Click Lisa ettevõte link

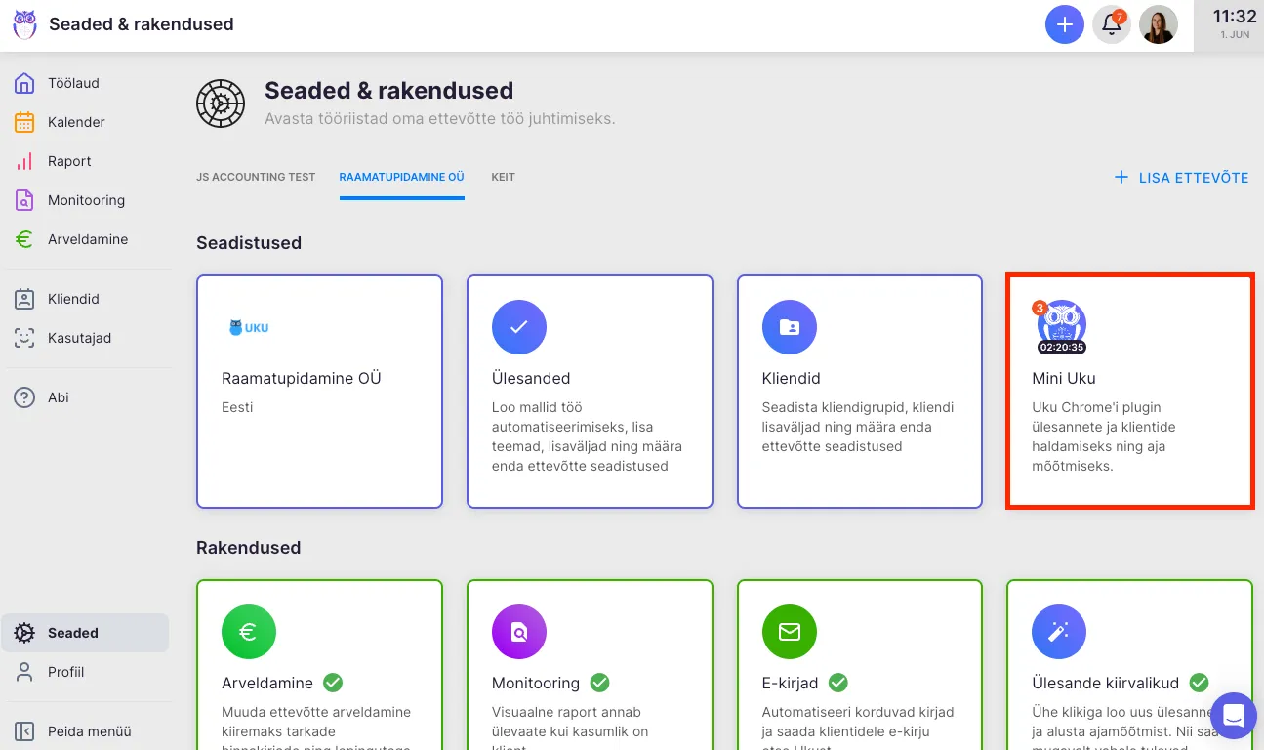1182,178
